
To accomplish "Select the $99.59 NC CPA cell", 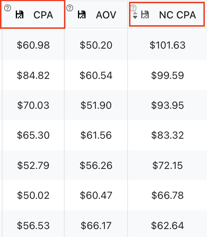I will 167,75.
